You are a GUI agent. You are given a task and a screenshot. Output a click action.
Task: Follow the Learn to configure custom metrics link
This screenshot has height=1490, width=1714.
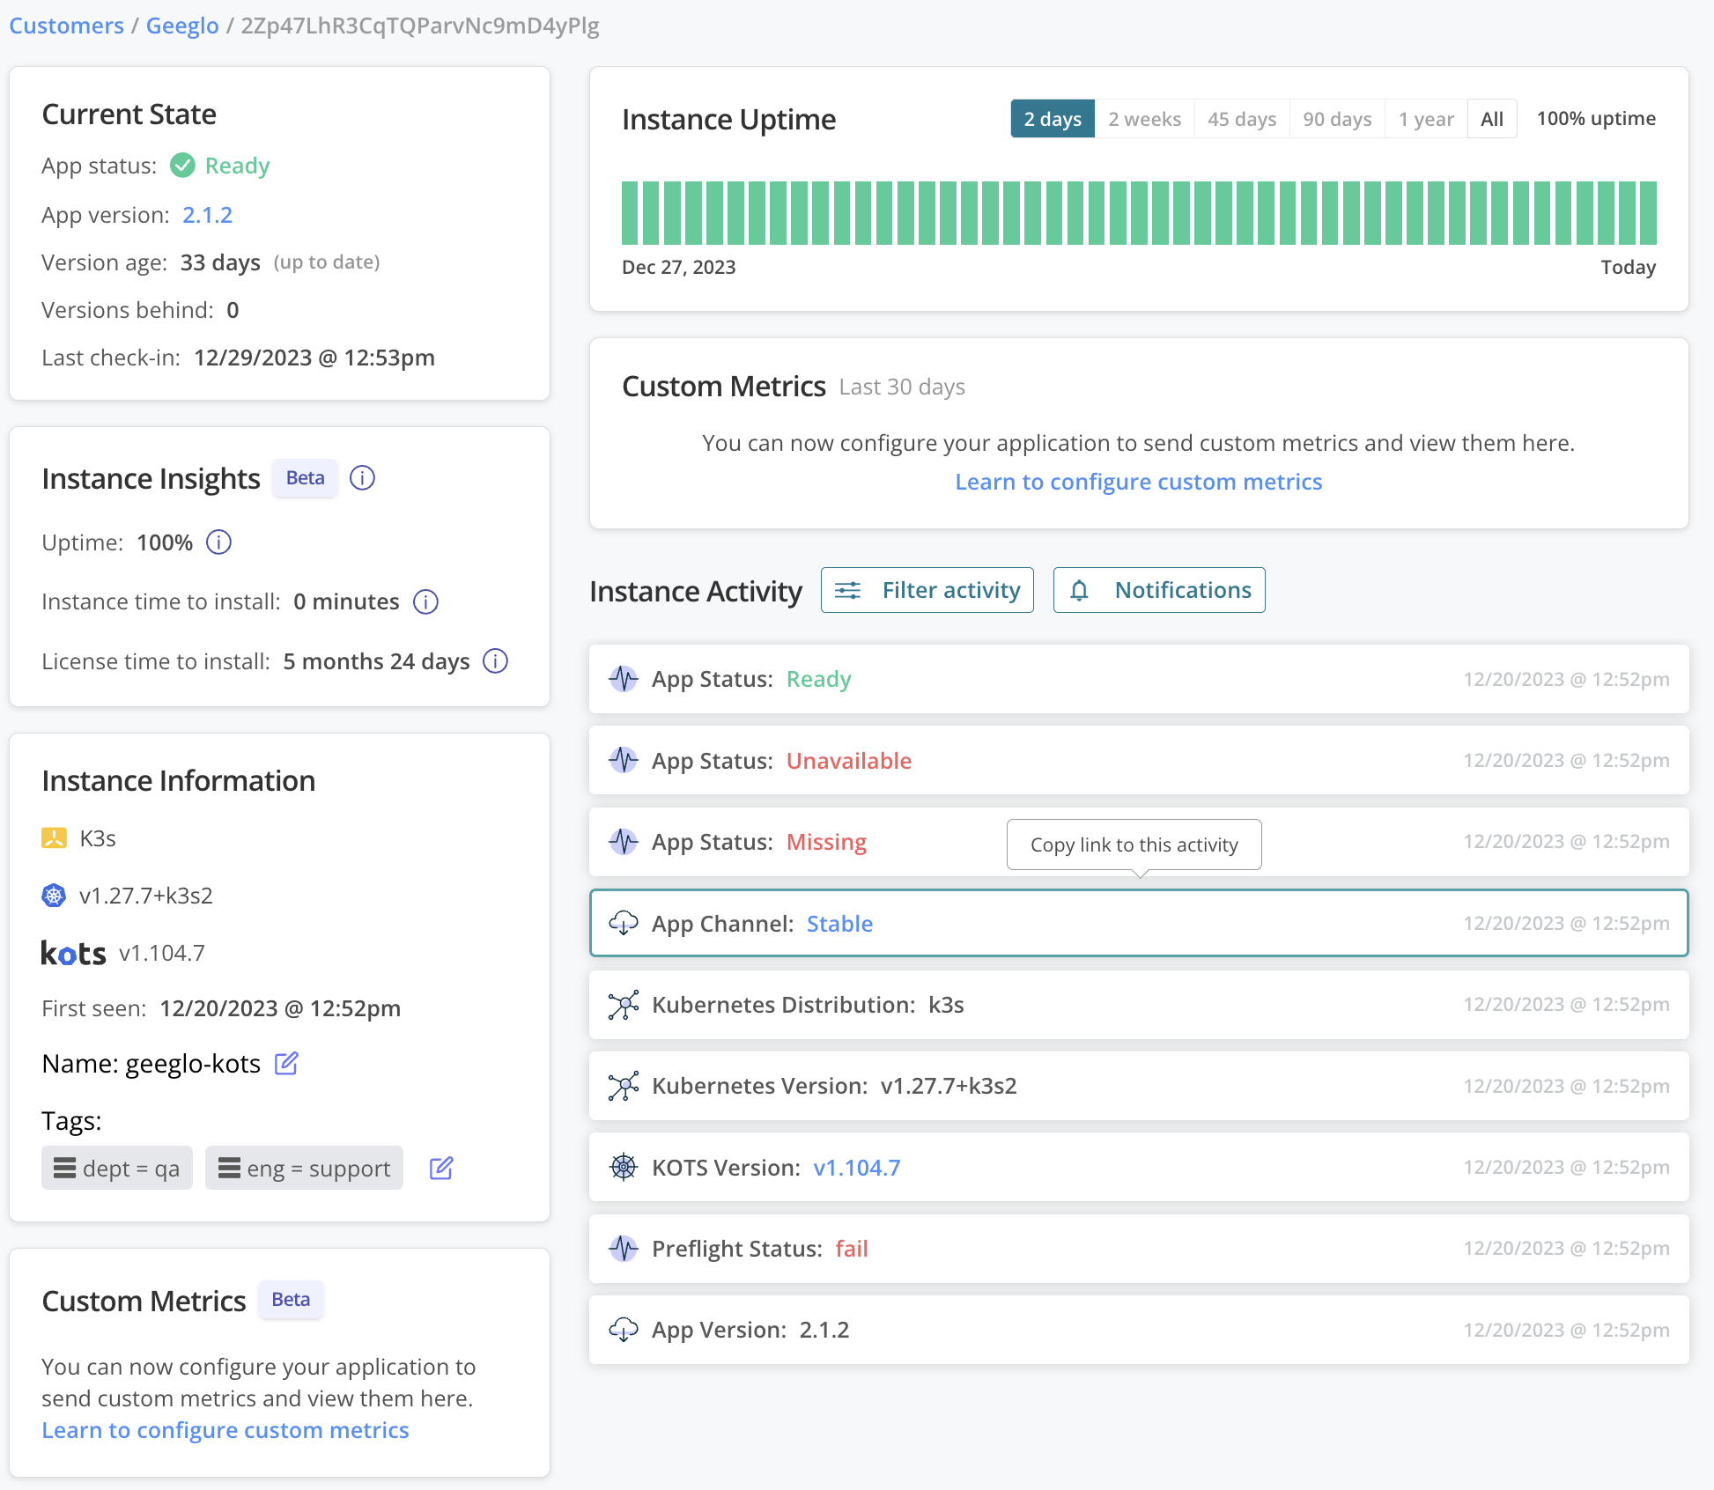click(1138, 482)
